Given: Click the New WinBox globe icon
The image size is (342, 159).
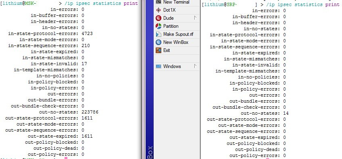Looking at the screenshot, I should 158,42.
